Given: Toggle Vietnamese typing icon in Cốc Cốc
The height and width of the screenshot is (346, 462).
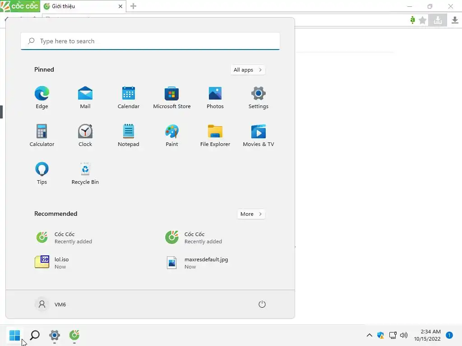Looking at the screenshot, I should pyautogui.click(x=412, y=20).
